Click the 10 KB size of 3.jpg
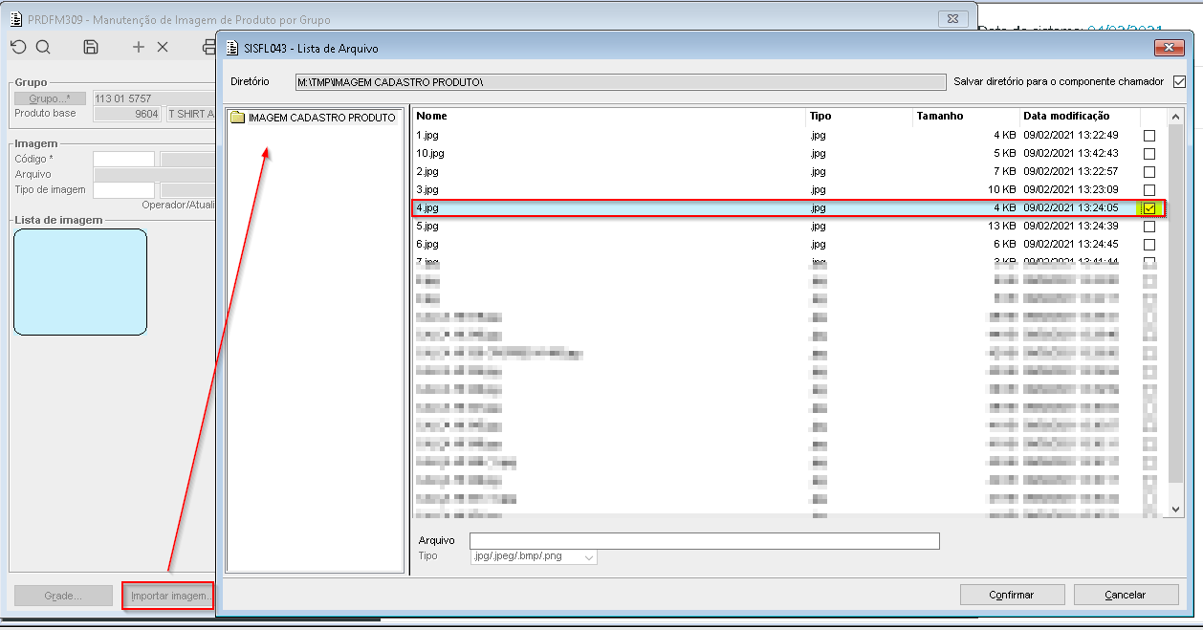Screen dimensions: 1203x630 1001,190
